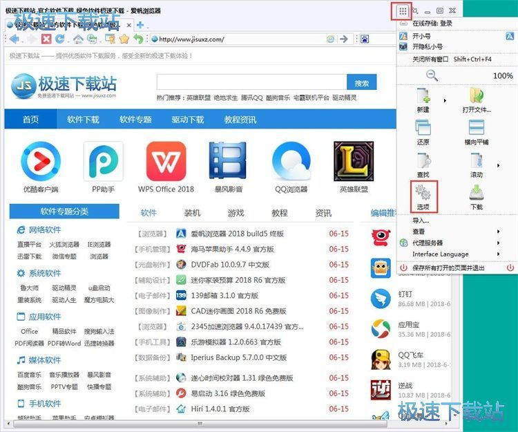Click the 网络软件 category link
Viewport: 518px width, 432px height.
coord(45,229)
